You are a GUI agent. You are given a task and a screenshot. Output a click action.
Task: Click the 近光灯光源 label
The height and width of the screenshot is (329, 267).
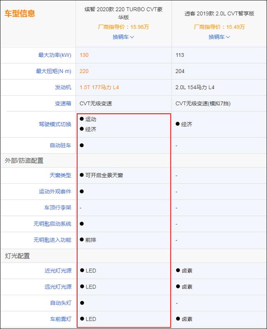(x=58, y=270)
